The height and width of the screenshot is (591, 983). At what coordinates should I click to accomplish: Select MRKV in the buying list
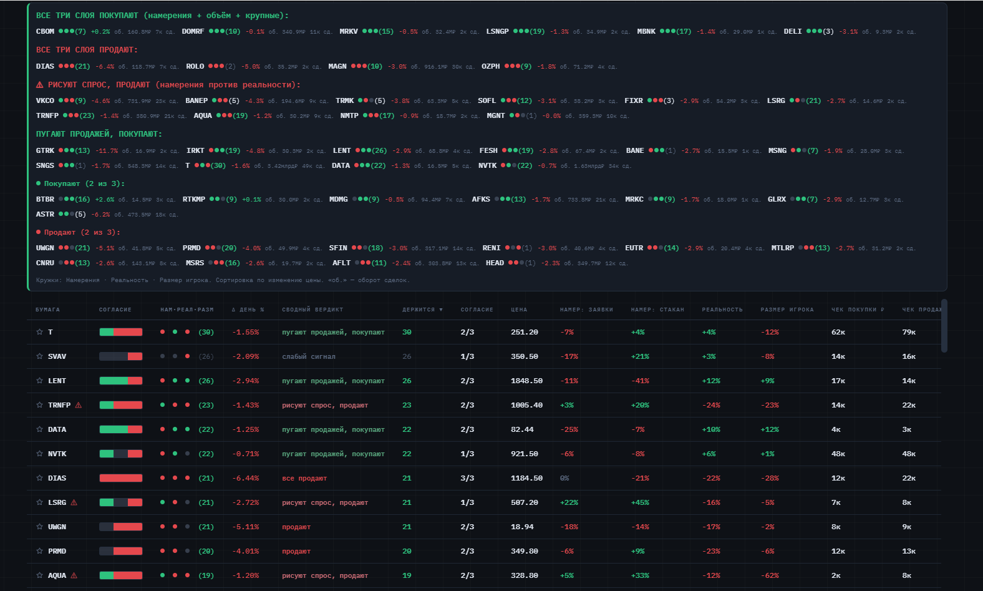349,31
